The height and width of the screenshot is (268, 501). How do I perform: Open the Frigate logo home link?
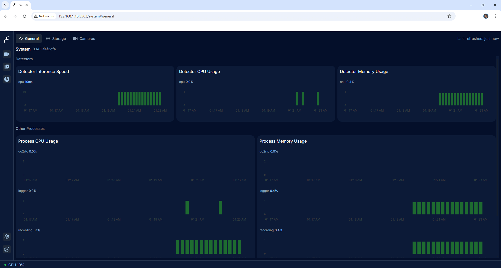(7, 39)
